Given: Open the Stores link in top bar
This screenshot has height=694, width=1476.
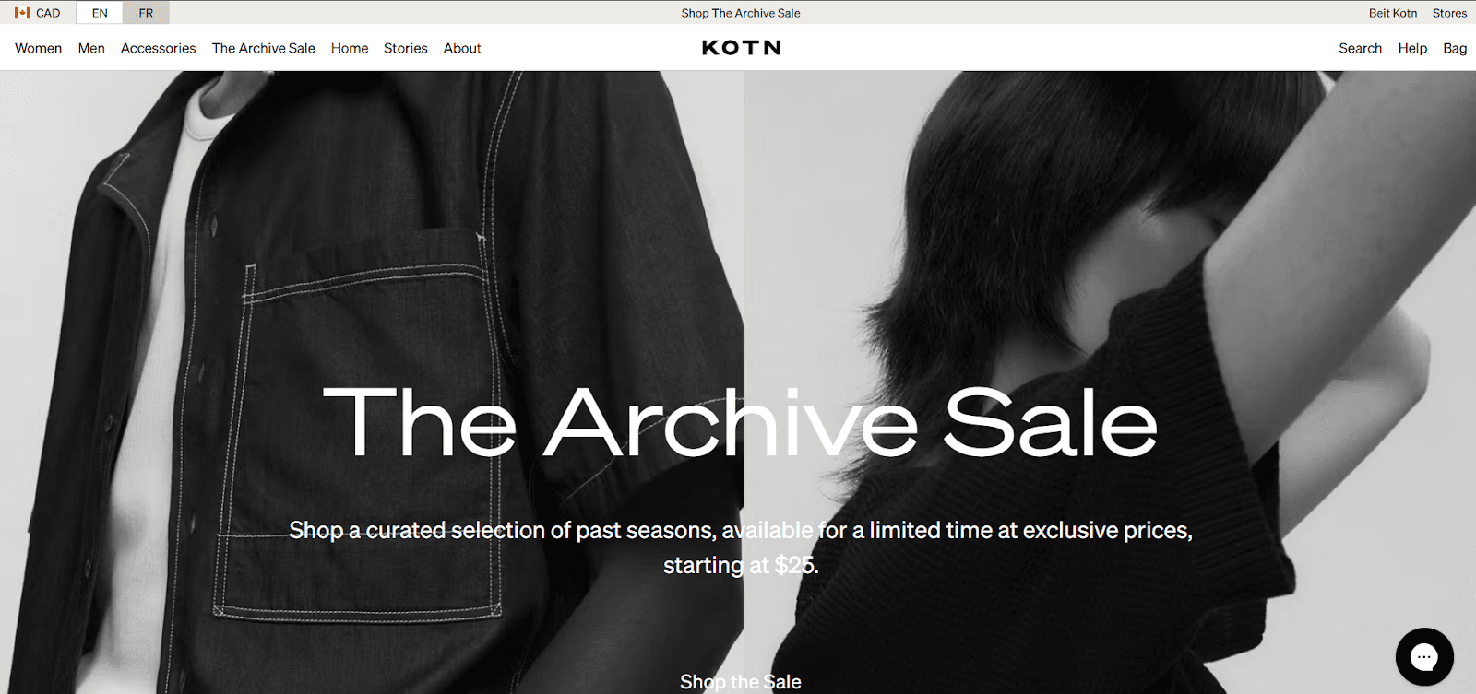Looking at the screenshot, I should coord(1449,13).
